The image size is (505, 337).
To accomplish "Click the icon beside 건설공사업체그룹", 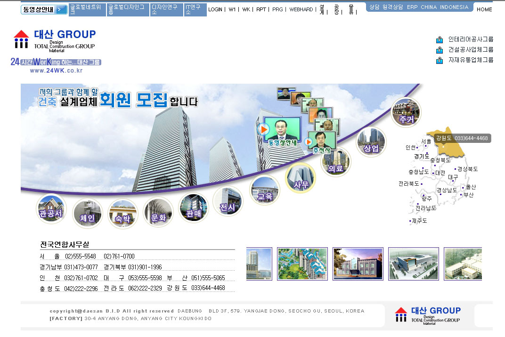I will click(440, 50).
